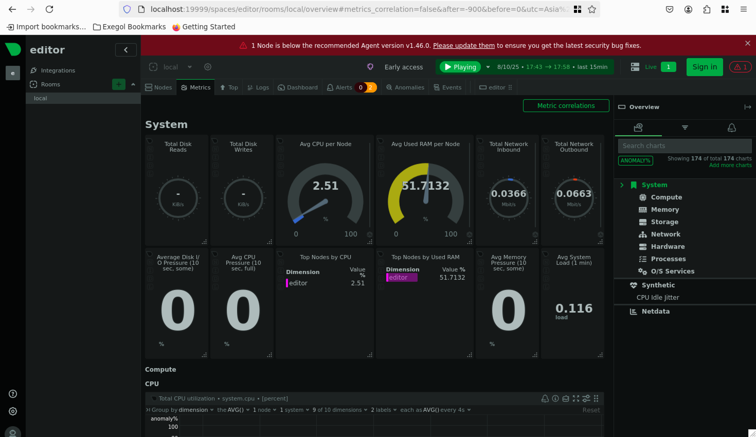Collapse the editor sidebar with arrow button

click(126, 50)
